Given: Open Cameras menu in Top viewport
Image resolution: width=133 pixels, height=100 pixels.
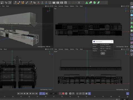Looking at the screenshot, I should [x=61, y=6].
